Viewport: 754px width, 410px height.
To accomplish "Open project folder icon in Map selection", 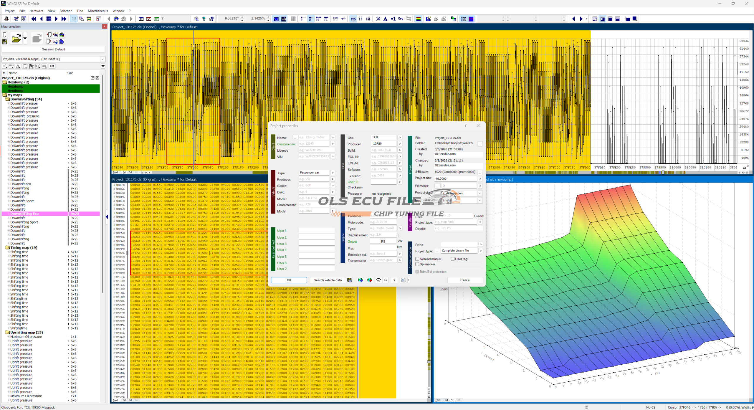I will click(x=16, y=39).
